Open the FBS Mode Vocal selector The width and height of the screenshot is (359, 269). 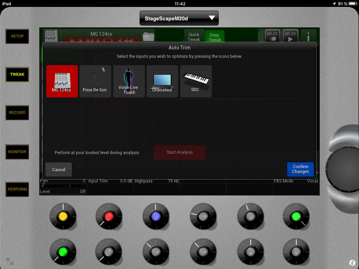click(295, 181)
